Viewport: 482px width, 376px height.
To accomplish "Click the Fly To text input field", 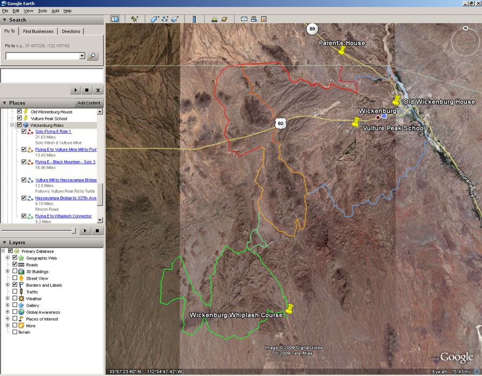I will 42,56.
